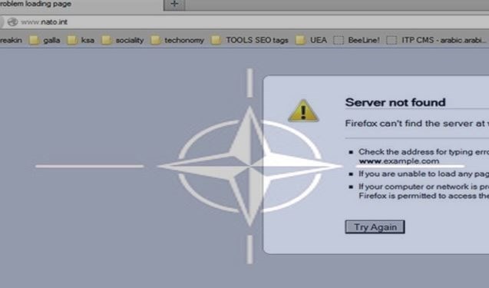Image resolution: width=489 pixels, height=288 pixels.
Task: Open the UEA bookmarks folder
Action: (311, 40)
